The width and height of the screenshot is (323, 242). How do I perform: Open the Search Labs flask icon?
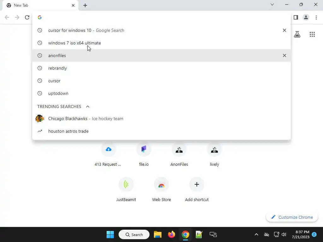(x=297, y=34)
